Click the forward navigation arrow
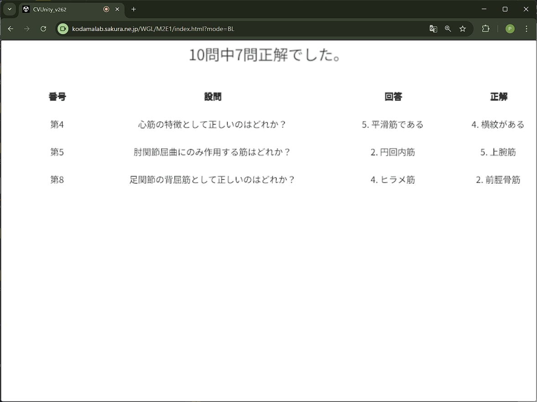The image size is (537, 402). 27,29
